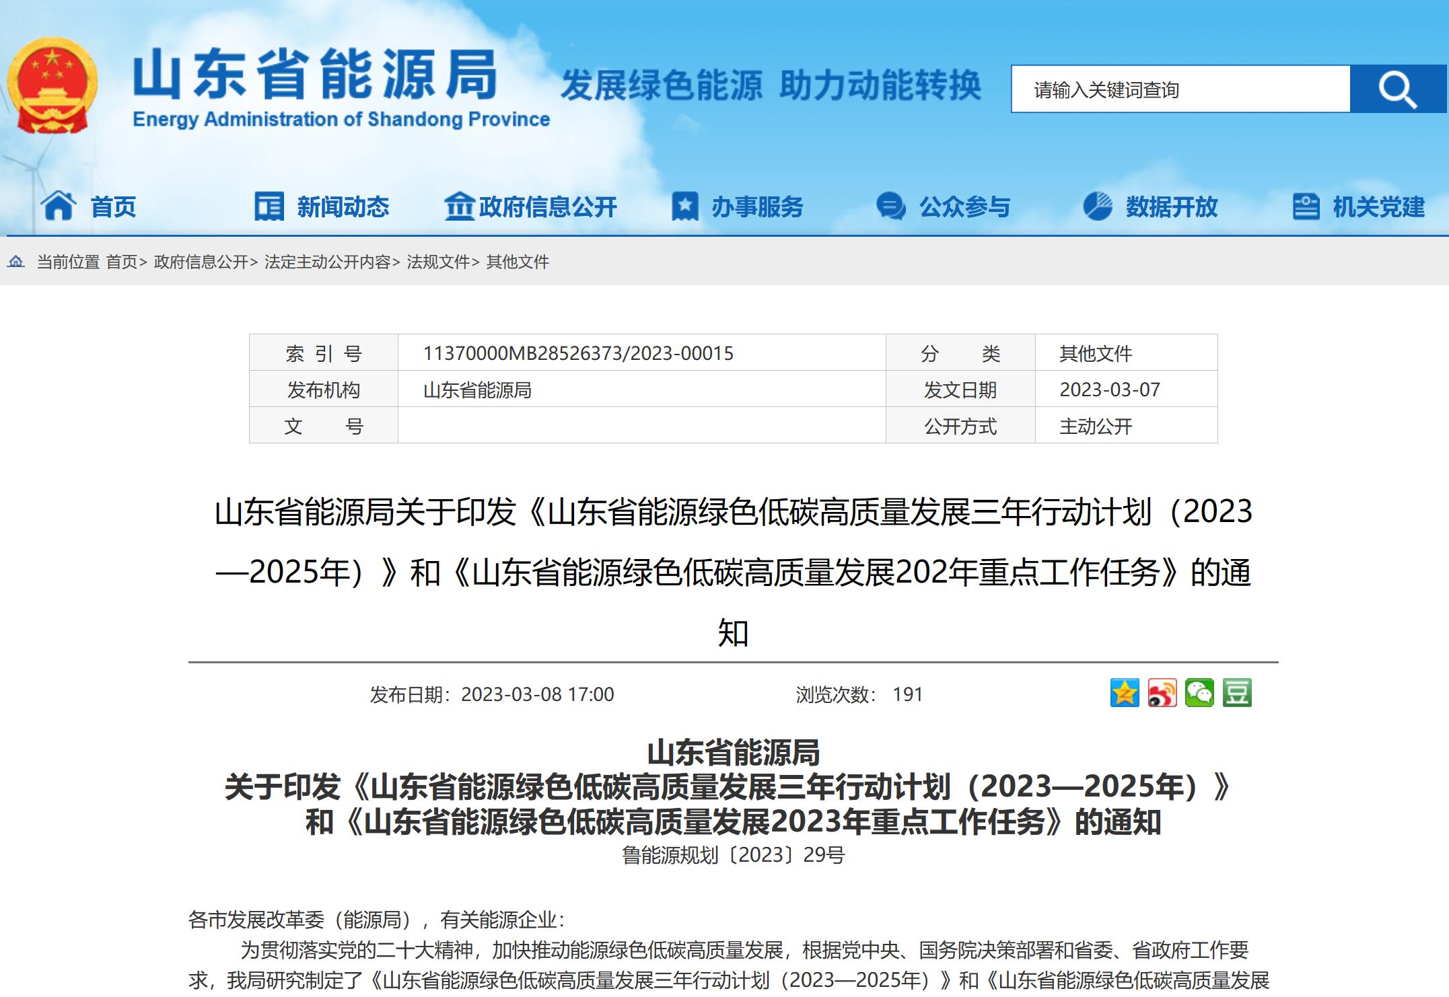Screen dimensions: 1449x997
Task: Open the 机关党建 menu
Action: pyautogui.click(x=1379, y=207)
